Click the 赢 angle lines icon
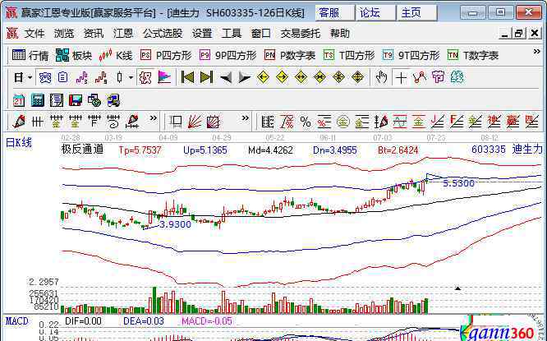 pos(513,122)
